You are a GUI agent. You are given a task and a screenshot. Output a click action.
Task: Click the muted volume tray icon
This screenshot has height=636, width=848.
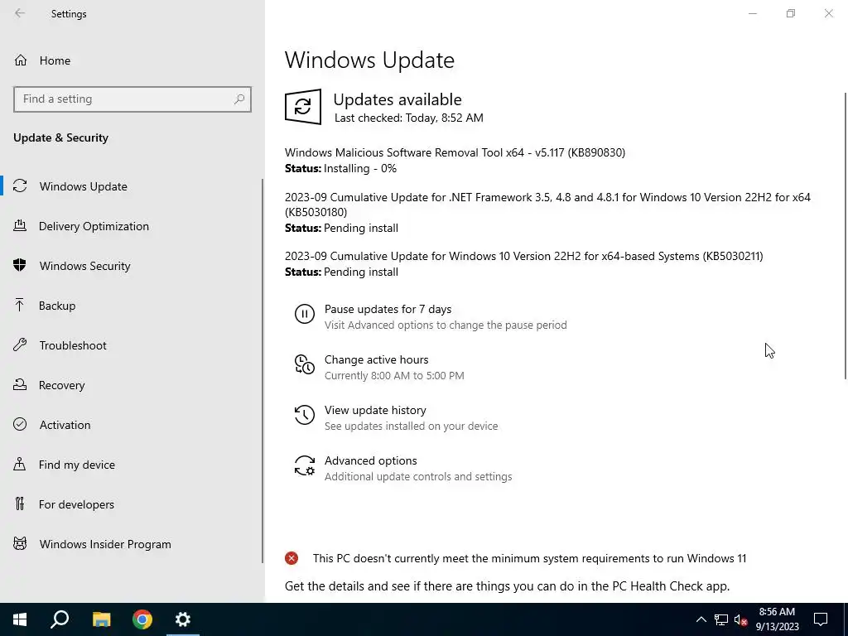point(741,619)
